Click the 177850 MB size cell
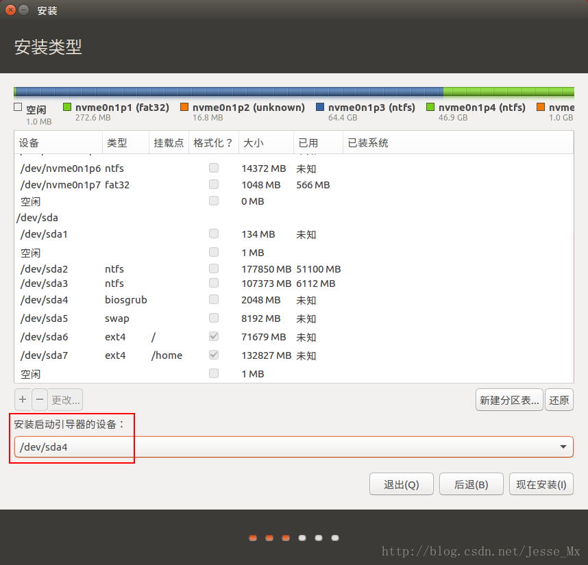This screenshot has width=588, height=565. point(267,269)
